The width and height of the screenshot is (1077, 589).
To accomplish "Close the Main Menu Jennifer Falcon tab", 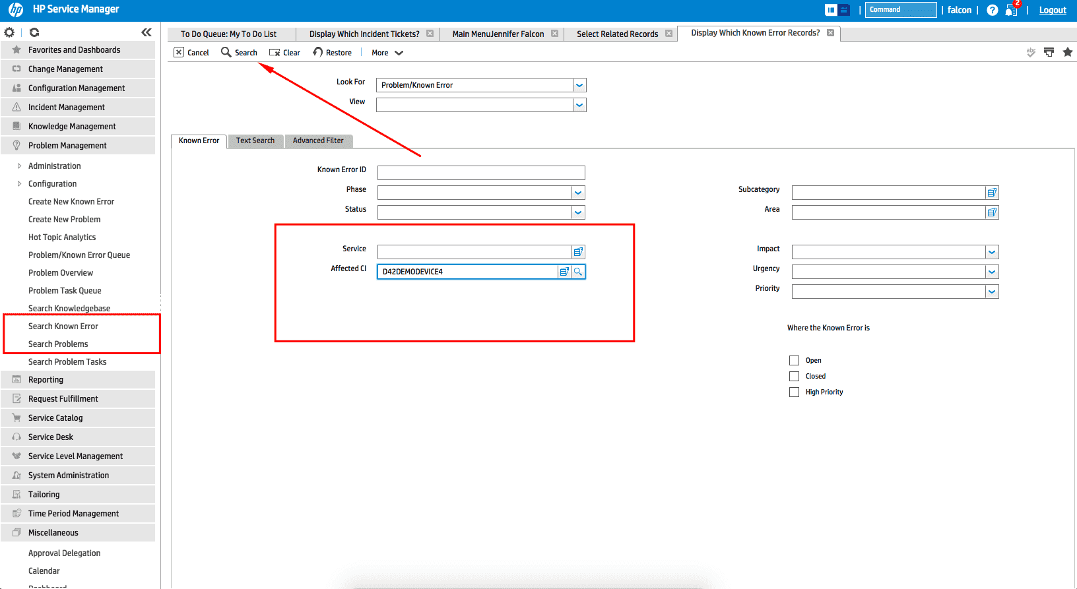I will [x=554, y=34].
